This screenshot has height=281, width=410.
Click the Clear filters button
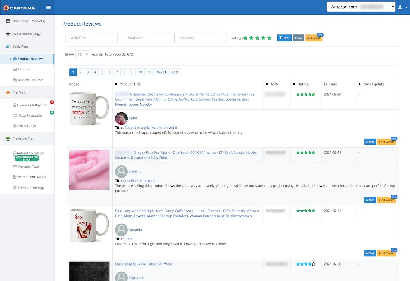point(298,38)
